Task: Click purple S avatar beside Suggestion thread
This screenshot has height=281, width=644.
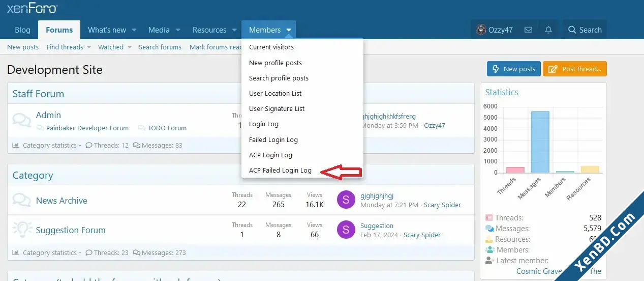Action: coord(346,230)
